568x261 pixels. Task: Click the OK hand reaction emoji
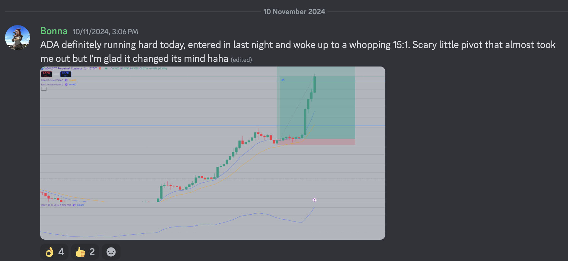click(50, 252)
